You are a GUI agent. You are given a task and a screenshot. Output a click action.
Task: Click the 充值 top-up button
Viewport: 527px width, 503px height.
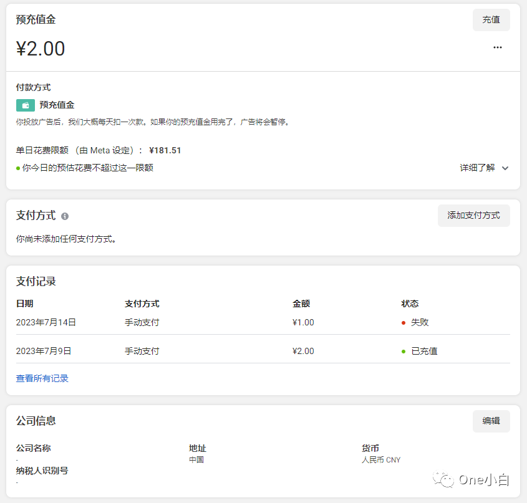[x=491, y=20]
